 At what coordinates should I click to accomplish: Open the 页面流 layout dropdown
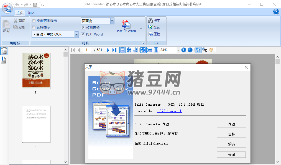click(112, 21)
